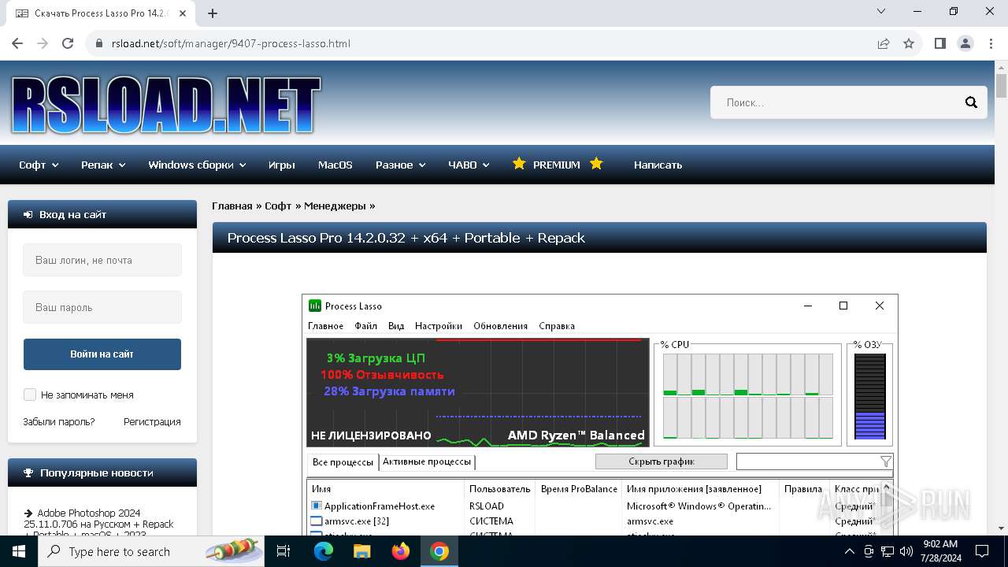Open the Chrome three-dot menu
This screenshot has width=1008, height=567.
click(x=991, y=43)
